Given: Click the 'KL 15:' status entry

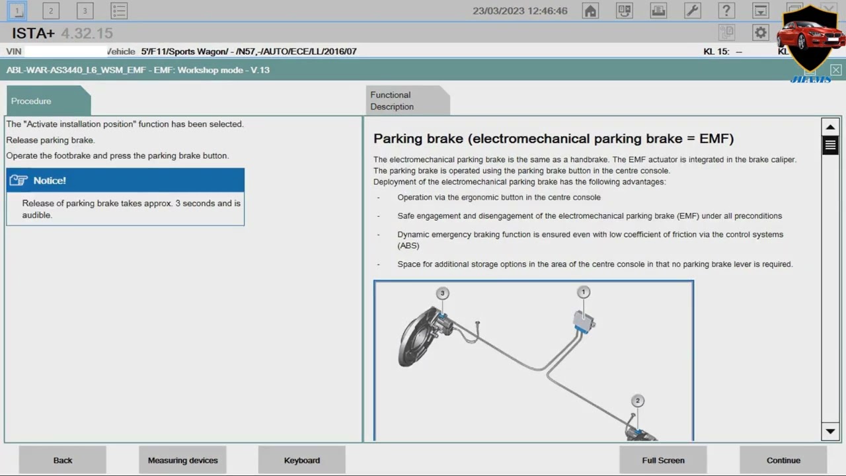Looking at the screenshot, I should coord(722,52).
